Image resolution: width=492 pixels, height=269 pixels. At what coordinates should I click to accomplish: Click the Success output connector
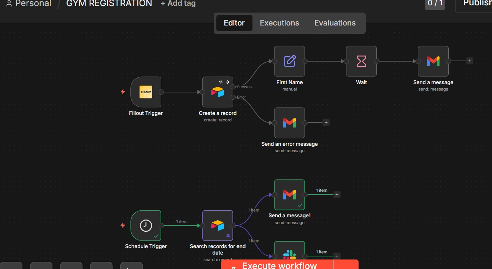[233, 87]
